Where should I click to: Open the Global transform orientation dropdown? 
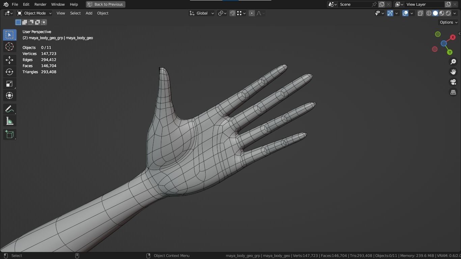point(201,13)
